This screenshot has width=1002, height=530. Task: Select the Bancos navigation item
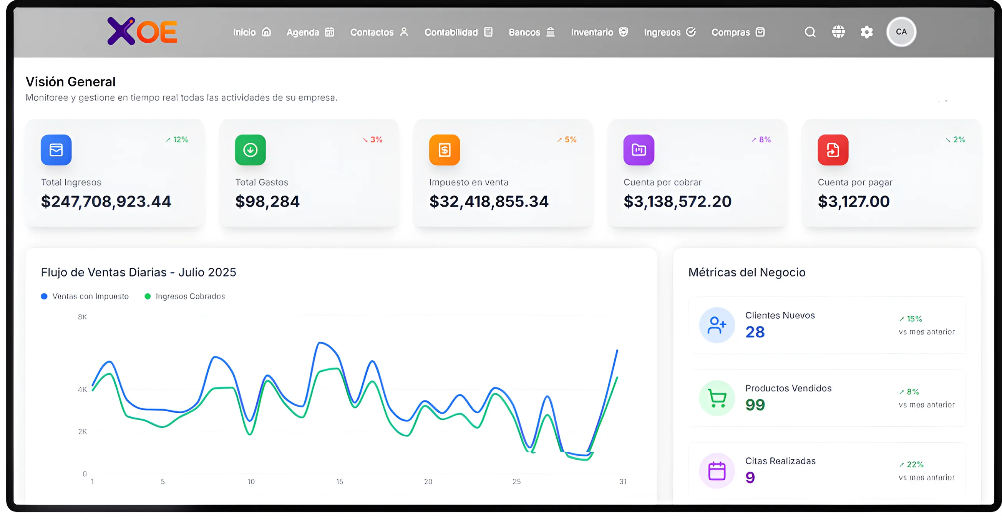pos(524,32)
